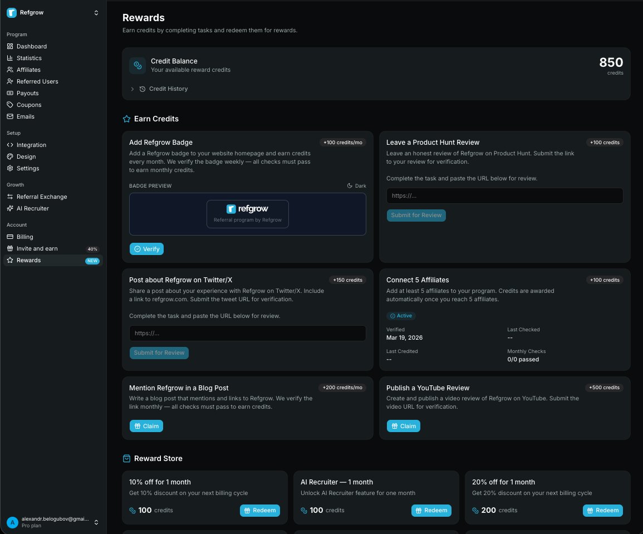Click the 850 credits balance value
The width and height of the screenshot is (643, 534).
point(611,62)
